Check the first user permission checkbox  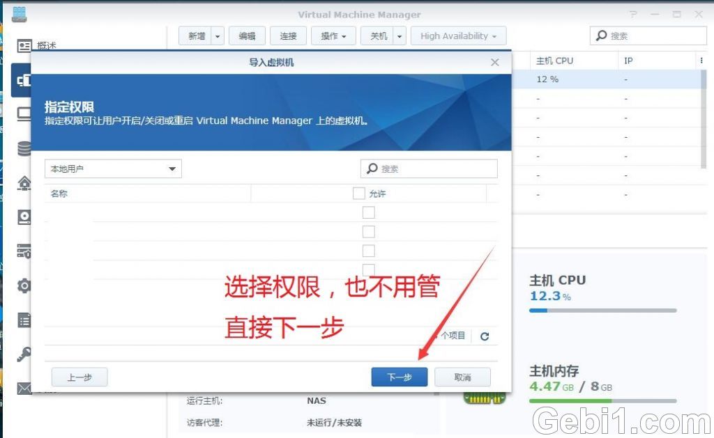[368, 212]
